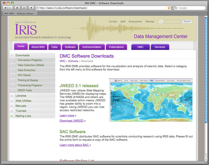Add a bookmark with the plus button
Viewport: 209px width, 165px height.
click(31, 8)
